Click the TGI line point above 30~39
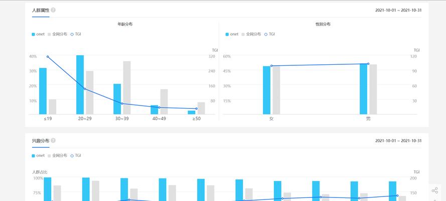The height and width of the screenshot is (201, 446). click(122, 104)
